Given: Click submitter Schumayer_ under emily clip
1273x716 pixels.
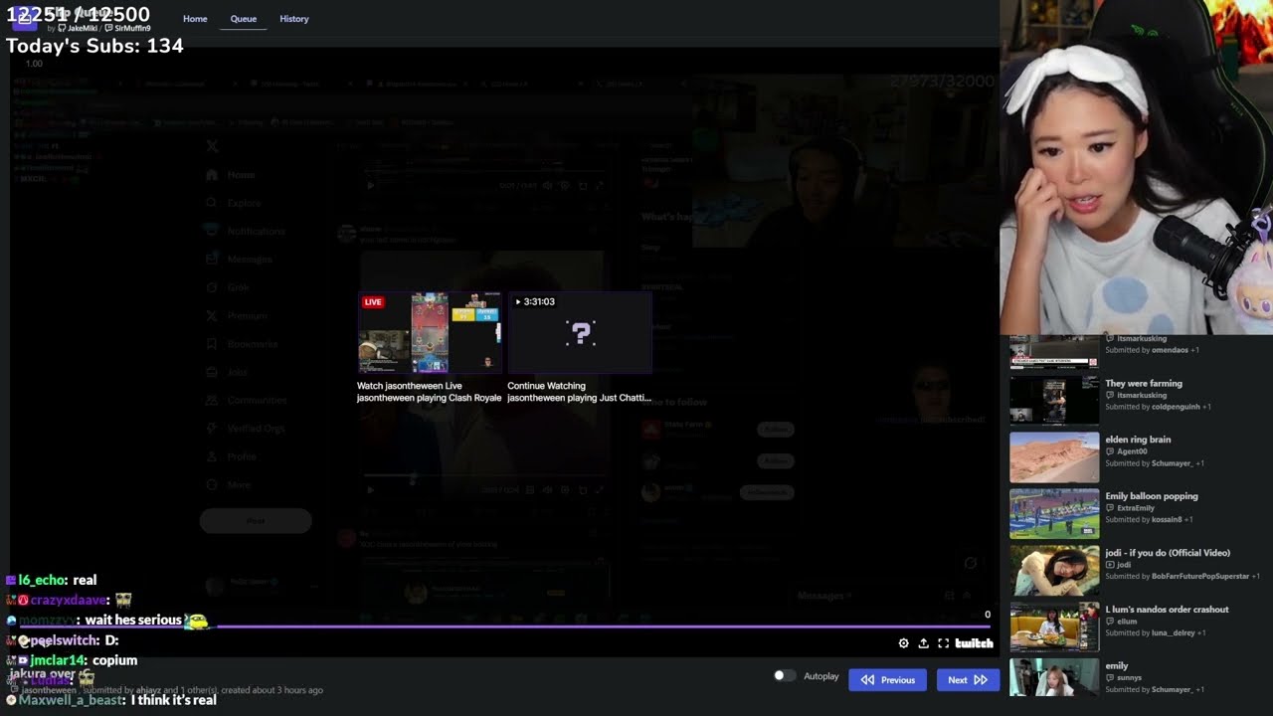Looking at the screenshot, I should pos(1172,690).
